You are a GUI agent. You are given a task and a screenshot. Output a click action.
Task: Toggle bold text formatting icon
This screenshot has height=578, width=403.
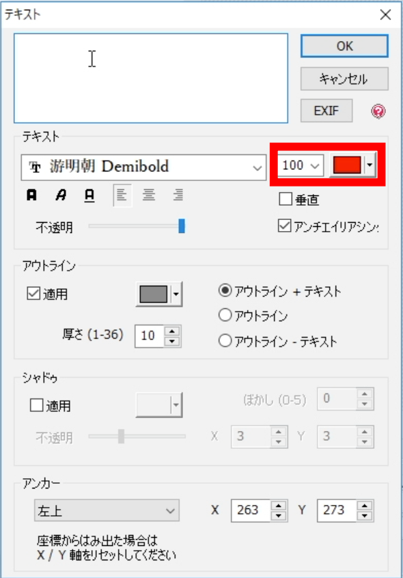[31, 195]
